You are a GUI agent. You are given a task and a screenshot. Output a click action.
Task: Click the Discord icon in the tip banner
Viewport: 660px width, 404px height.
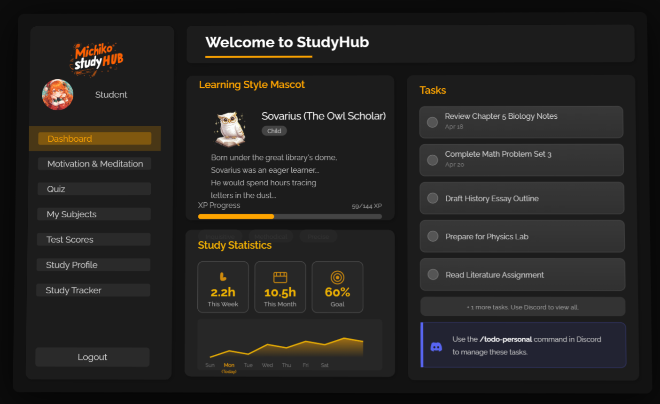(437, 346)
